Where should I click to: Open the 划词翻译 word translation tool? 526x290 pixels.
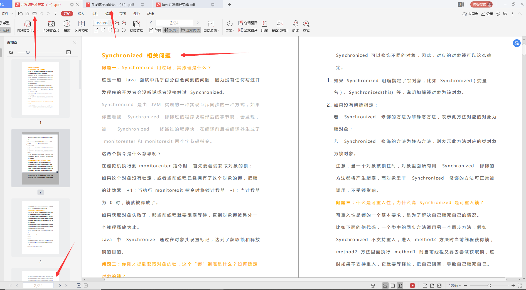click(x=247, y=23)
